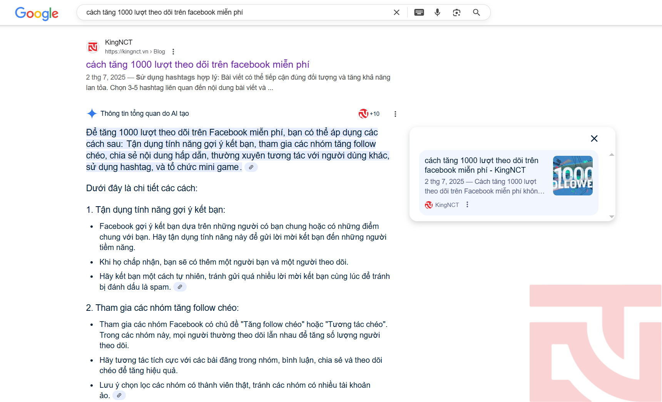Screen dimensions: 662x402
Task: Click source card snippet '2 thg 7, 2025 — Cách tăng'
Action: coord(485,186)
